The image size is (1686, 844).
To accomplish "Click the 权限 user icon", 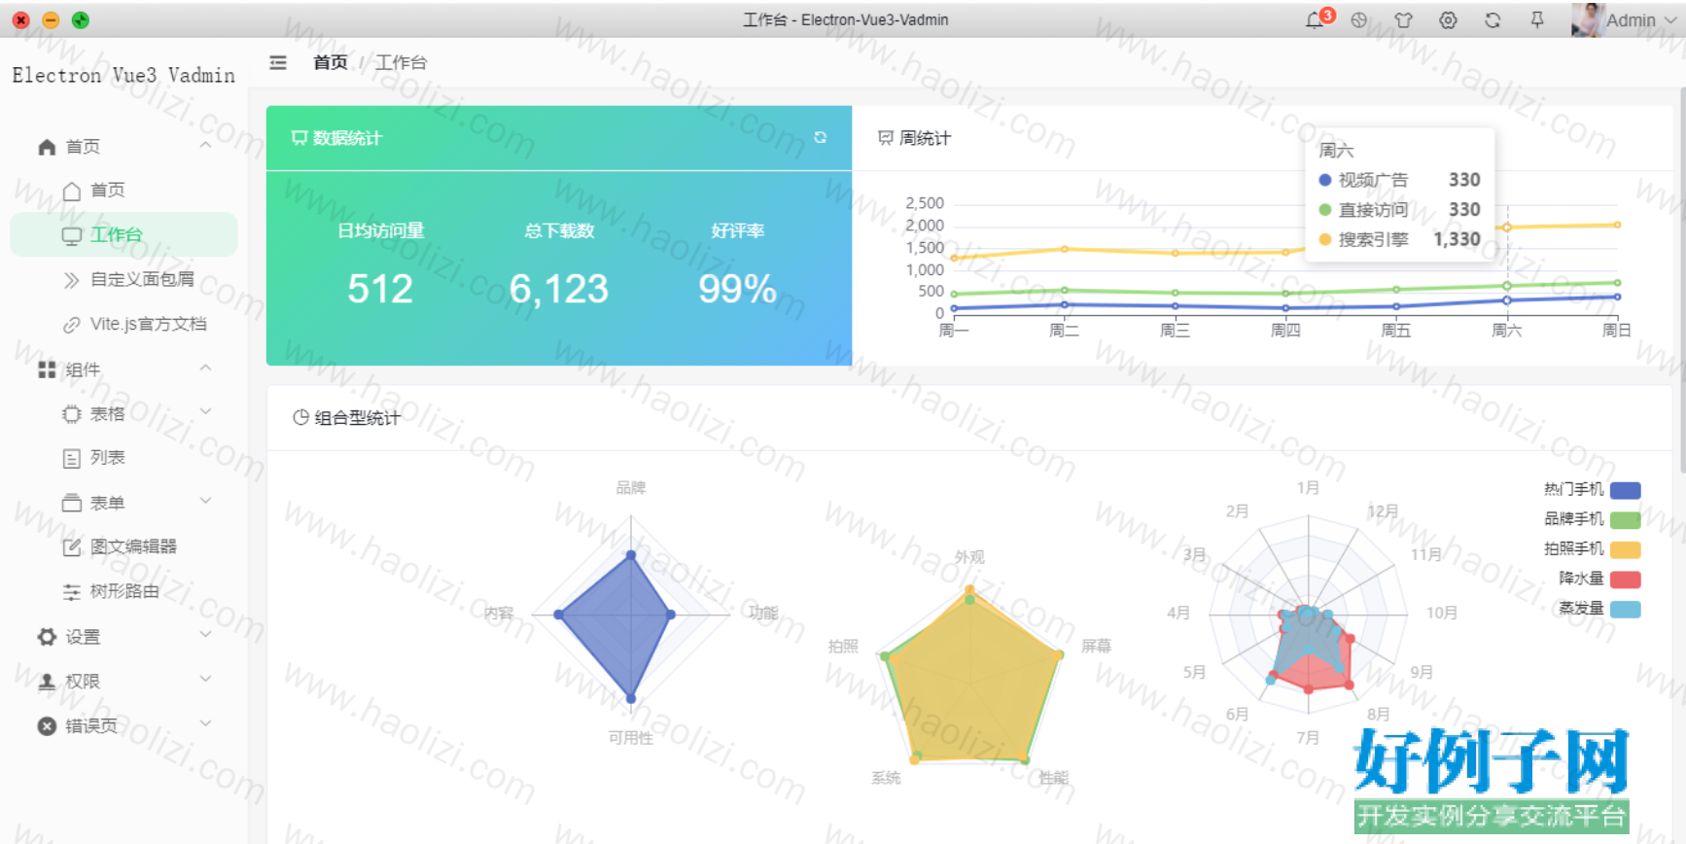I will [x=47, y=682].
